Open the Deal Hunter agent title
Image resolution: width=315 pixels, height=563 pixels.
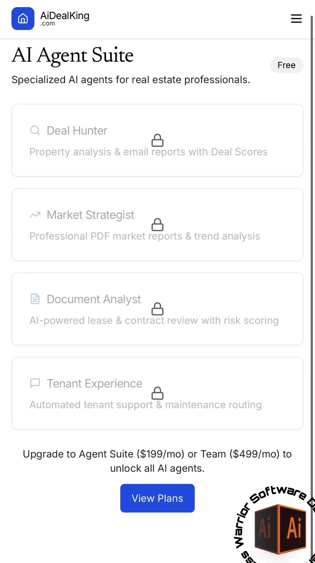coord(77,131)
